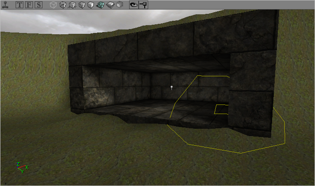The height and width of the screenshot is (186, 315).
Task: Select the flat layered slab view icon
Action: (x=110, y=5)
